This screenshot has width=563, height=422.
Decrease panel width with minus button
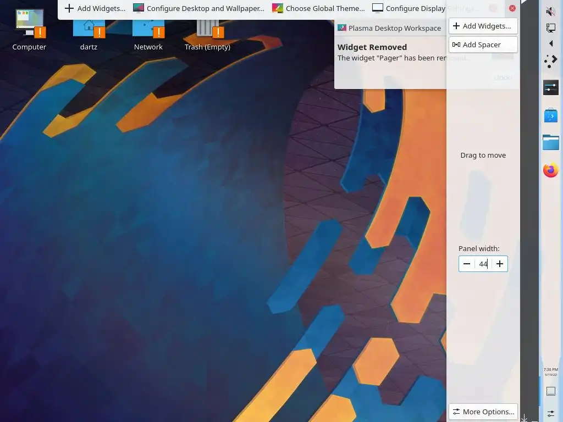[467, 264]
